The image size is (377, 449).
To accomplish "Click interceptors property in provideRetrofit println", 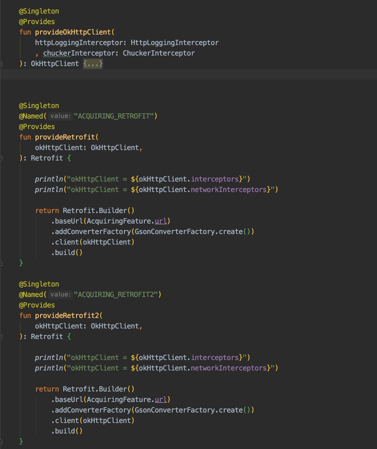I will pos(215,179).
